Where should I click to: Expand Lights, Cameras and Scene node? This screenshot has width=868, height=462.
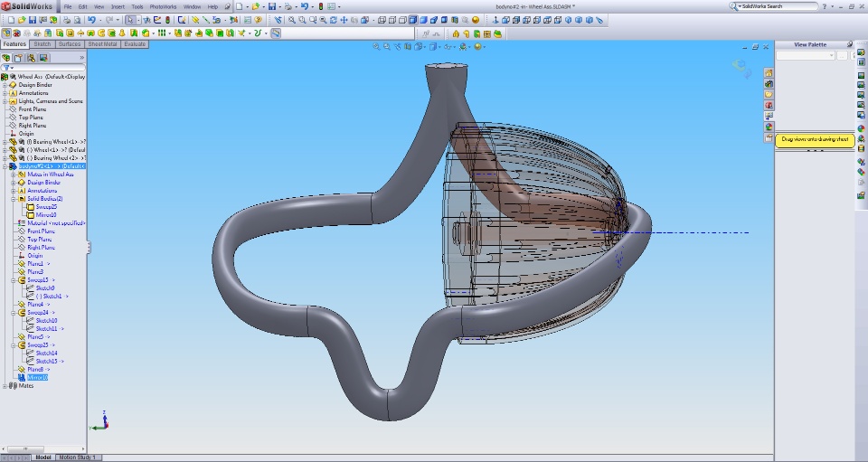[5, 101]
